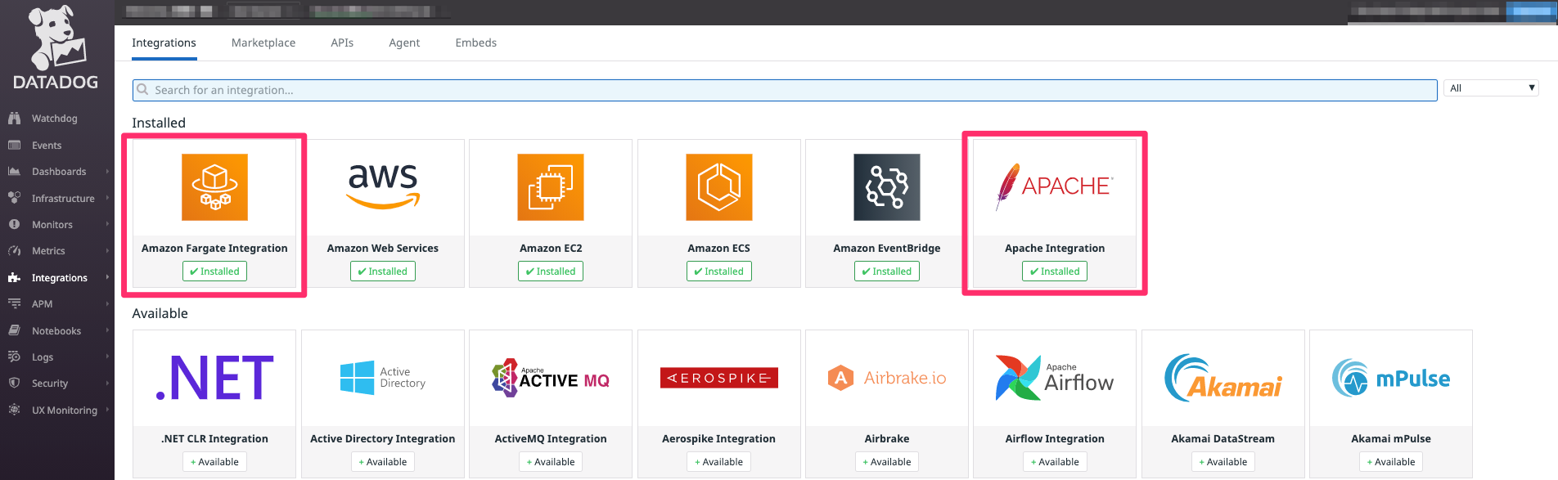Image resolution: width=1558 pixels, height=480 pixels.
Task: Expand the UX Monitoring submenu arrow
Action: [107, 410]
